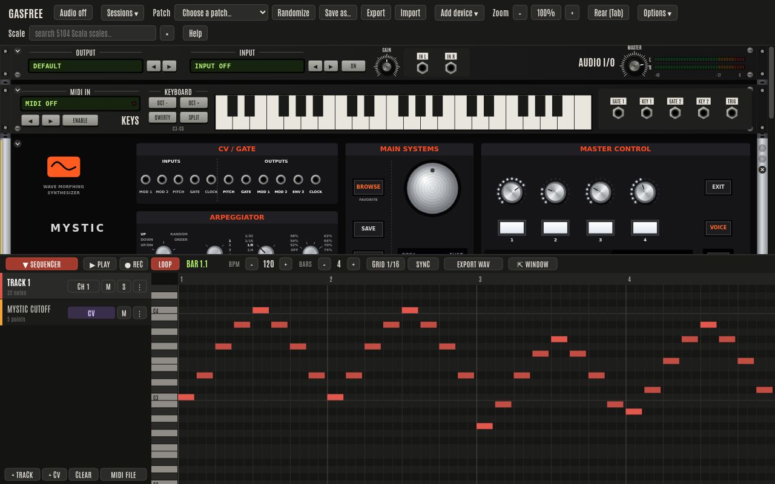Click the GATE output jack

[x=246, y=180]
